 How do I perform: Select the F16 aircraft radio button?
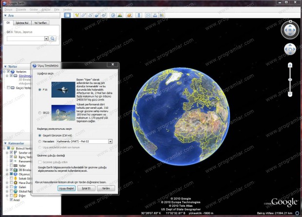pos(40,90)
